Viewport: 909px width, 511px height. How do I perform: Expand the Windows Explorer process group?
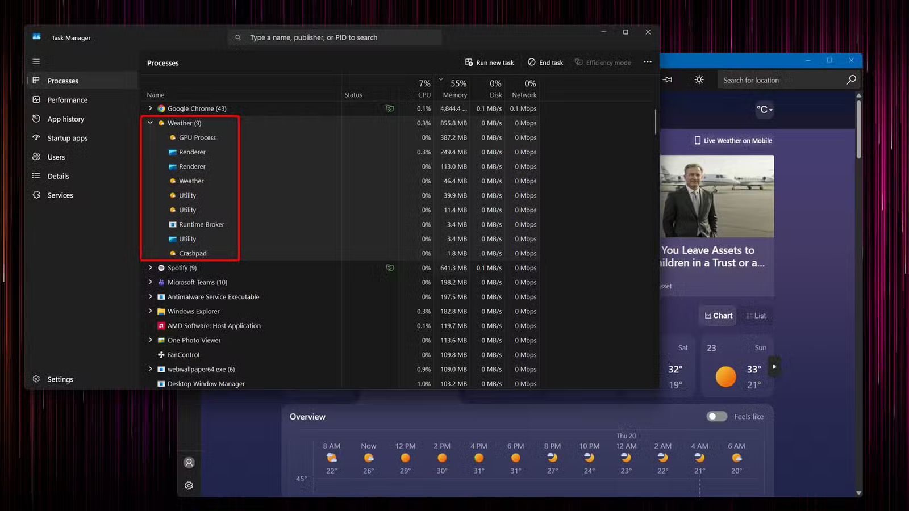(150, 311)
